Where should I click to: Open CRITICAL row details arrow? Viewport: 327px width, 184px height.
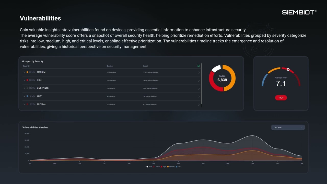tap(199, 105)
